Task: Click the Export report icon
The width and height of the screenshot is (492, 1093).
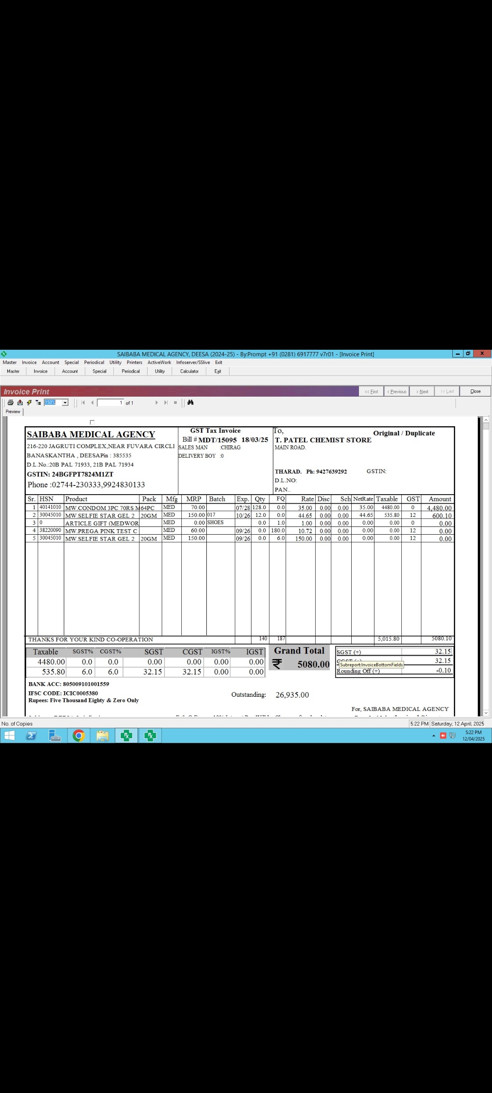Action: tap(20, 403)
